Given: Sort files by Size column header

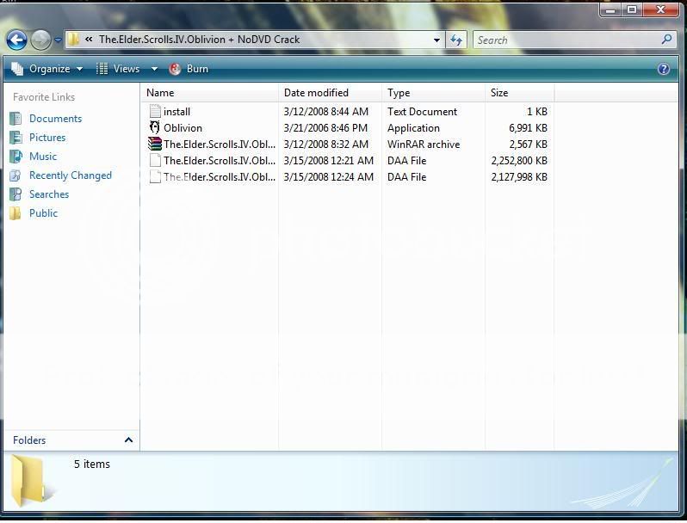Looking at the screenshot, I should 499,93.
